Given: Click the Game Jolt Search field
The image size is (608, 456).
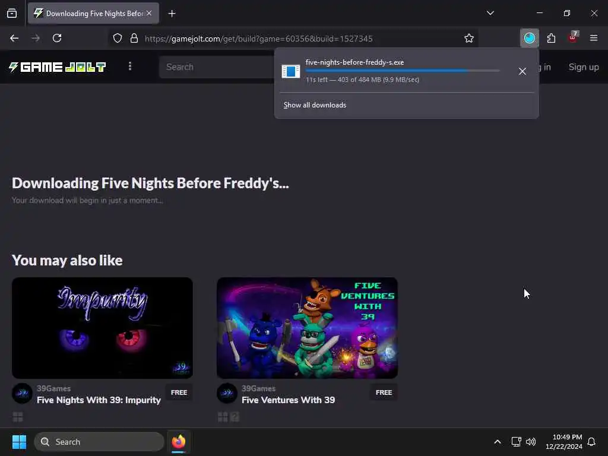Looking at the screenshot, I should point(217,67).
